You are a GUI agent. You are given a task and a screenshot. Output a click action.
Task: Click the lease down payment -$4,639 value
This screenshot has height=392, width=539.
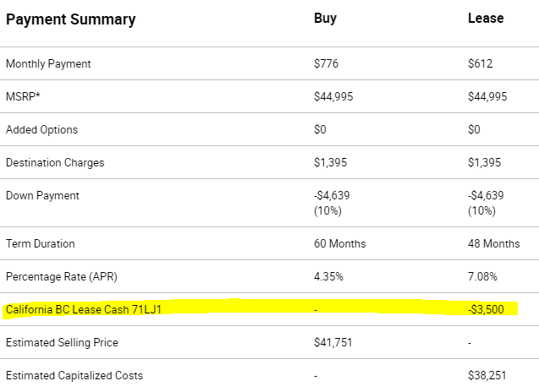[486, 195]
